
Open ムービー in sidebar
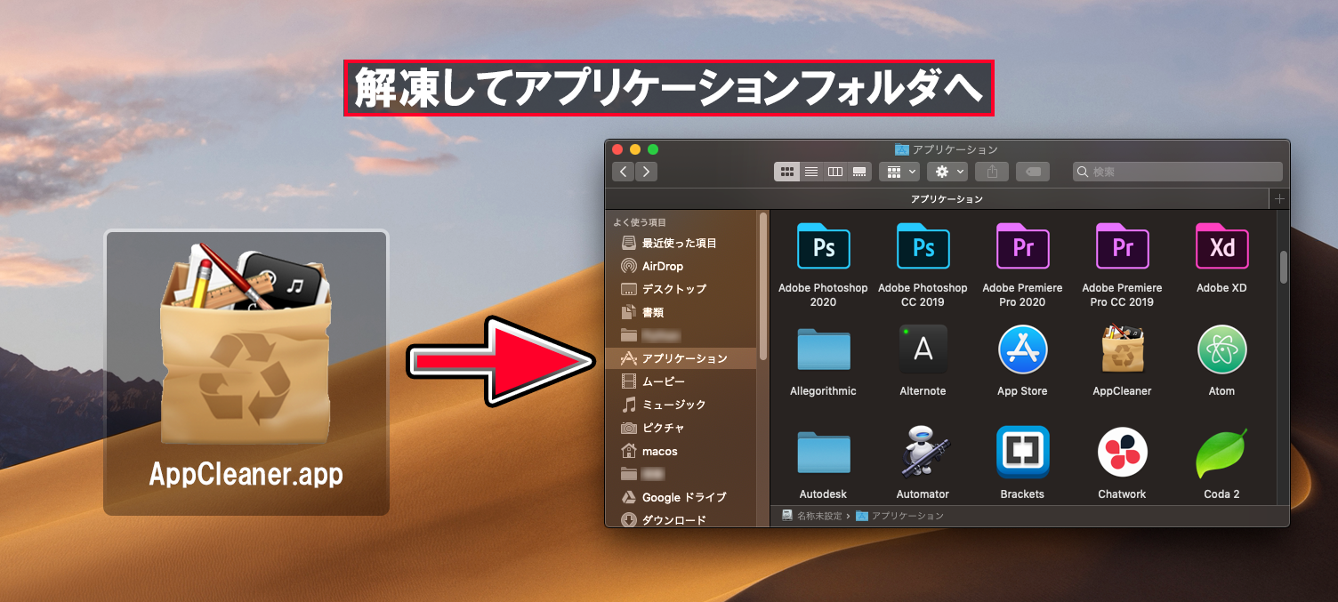point(681,381)
